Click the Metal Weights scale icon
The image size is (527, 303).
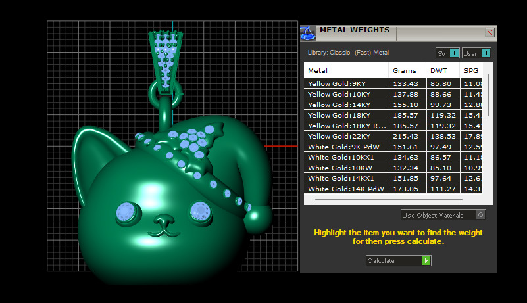pyautogui.click(x=308, y=34)
